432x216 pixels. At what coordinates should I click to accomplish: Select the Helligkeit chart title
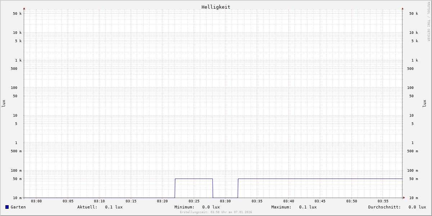tap(216, 7)
